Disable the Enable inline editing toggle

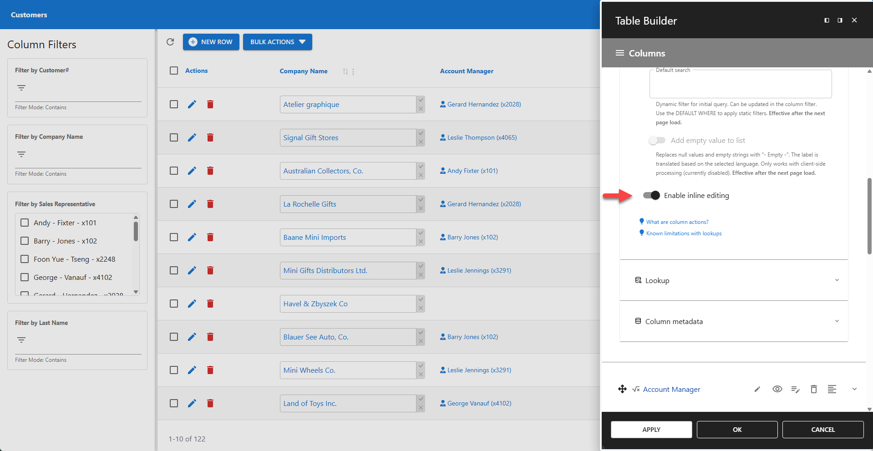click(x=651, y=195)
